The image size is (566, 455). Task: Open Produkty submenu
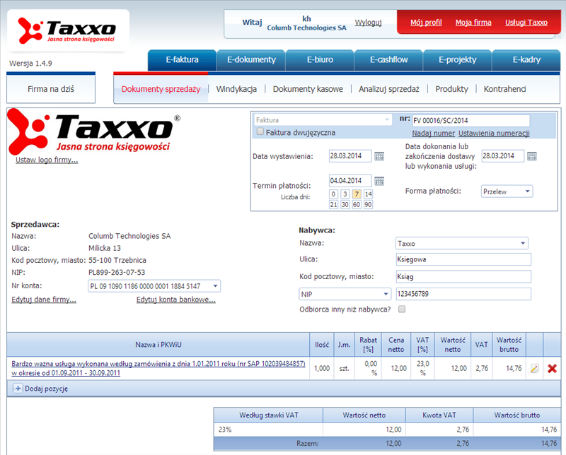tap(451, 89)
